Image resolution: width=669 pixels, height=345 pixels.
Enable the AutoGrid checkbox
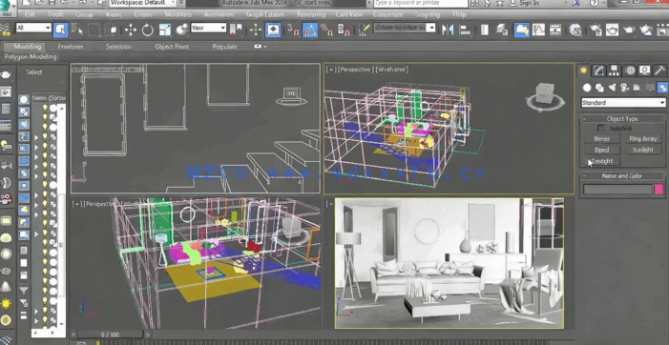600,129
